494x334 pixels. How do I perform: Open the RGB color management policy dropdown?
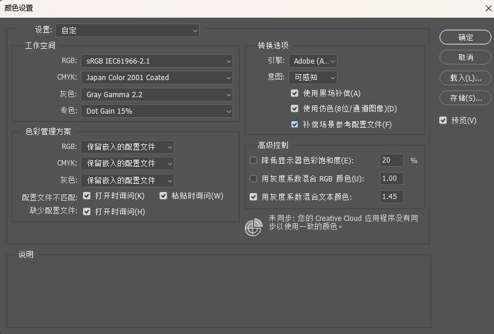(128, 147)
